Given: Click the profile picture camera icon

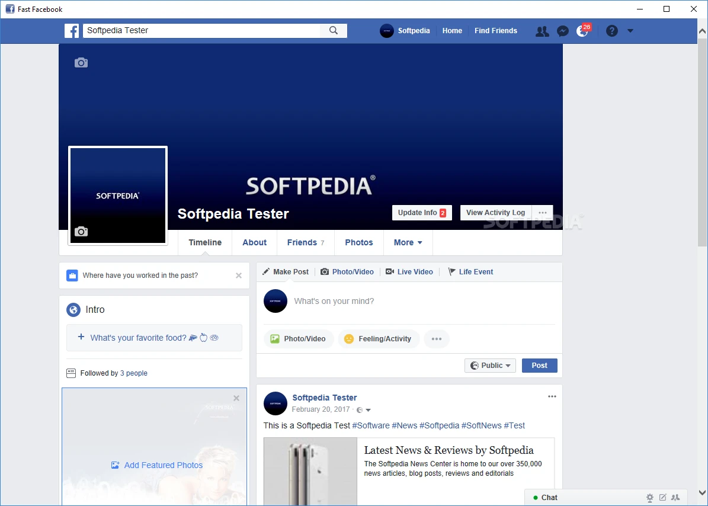Looking at the screenshot, I should pos(81,232).
